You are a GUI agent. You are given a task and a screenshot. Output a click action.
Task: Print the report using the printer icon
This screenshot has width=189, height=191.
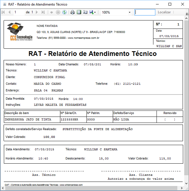pyautogui.click(x=72, y=12)
